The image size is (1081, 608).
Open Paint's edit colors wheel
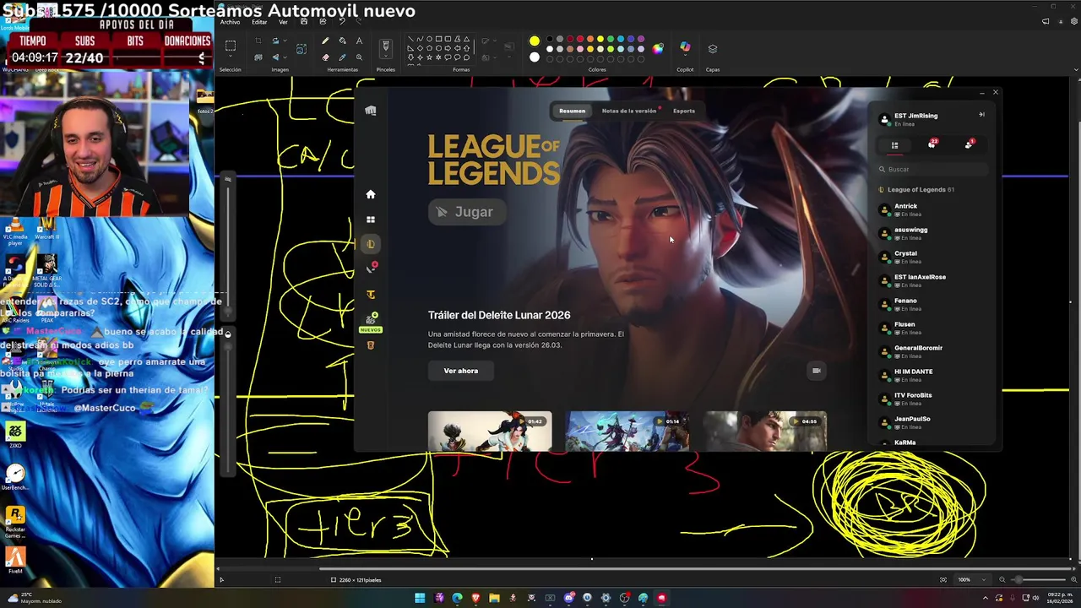point(658,48)
